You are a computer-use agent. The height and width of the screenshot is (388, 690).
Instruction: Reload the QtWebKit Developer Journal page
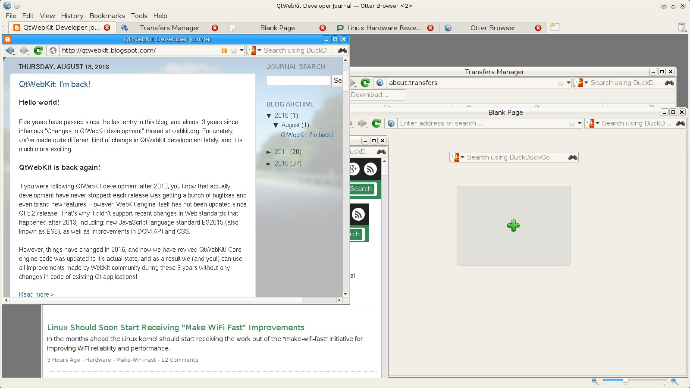[x=38, y=50]
